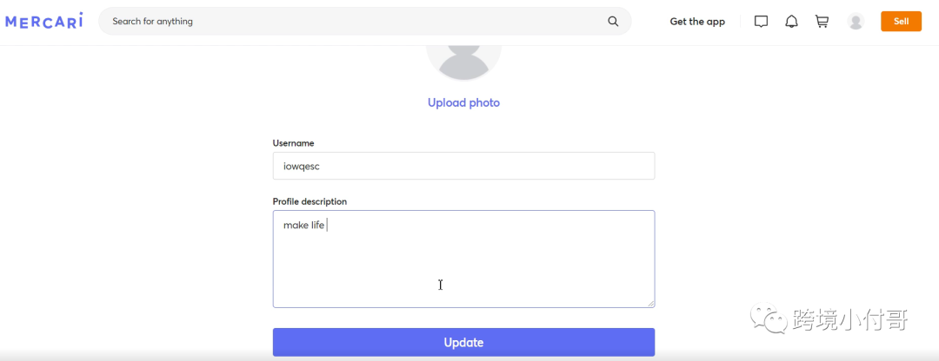Open the account avatar menu
The height and width of the screenshot is (361, 939).
tap(856, 22)
